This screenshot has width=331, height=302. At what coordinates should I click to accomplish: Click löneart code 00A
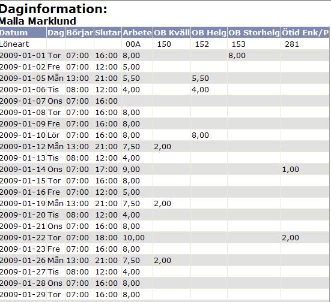point(133,44)
